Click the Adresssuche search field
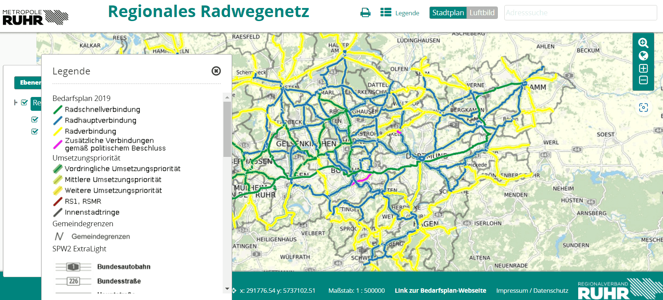Screen dimensions: 663x300 pos(580,13)
